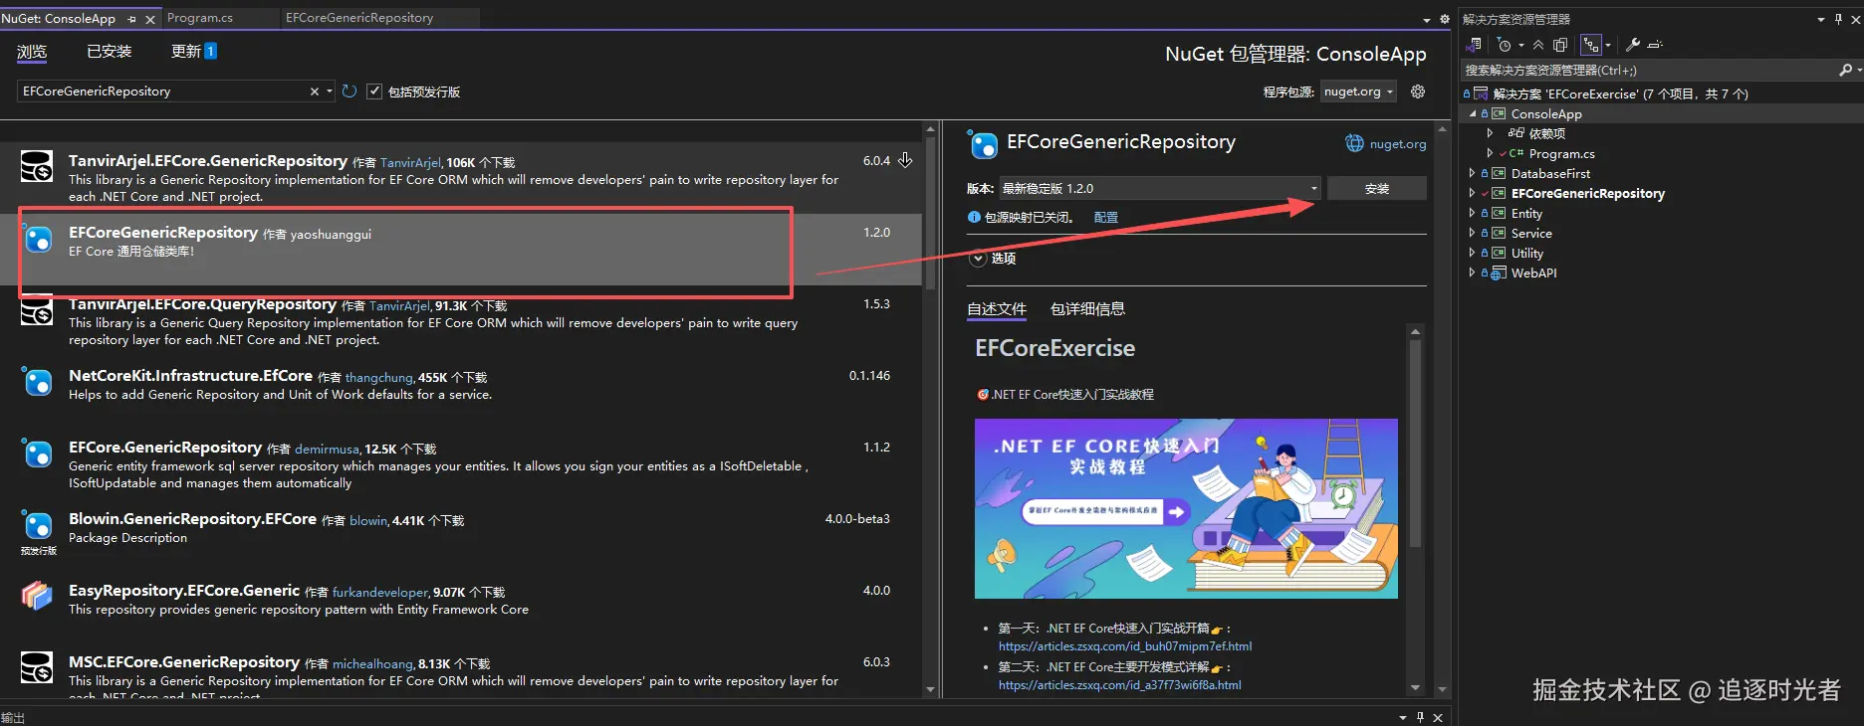Expand the Program.cs node in Solution Explorer
Viewport: 1864px width, 726px height.
(x=1490, y=153)
